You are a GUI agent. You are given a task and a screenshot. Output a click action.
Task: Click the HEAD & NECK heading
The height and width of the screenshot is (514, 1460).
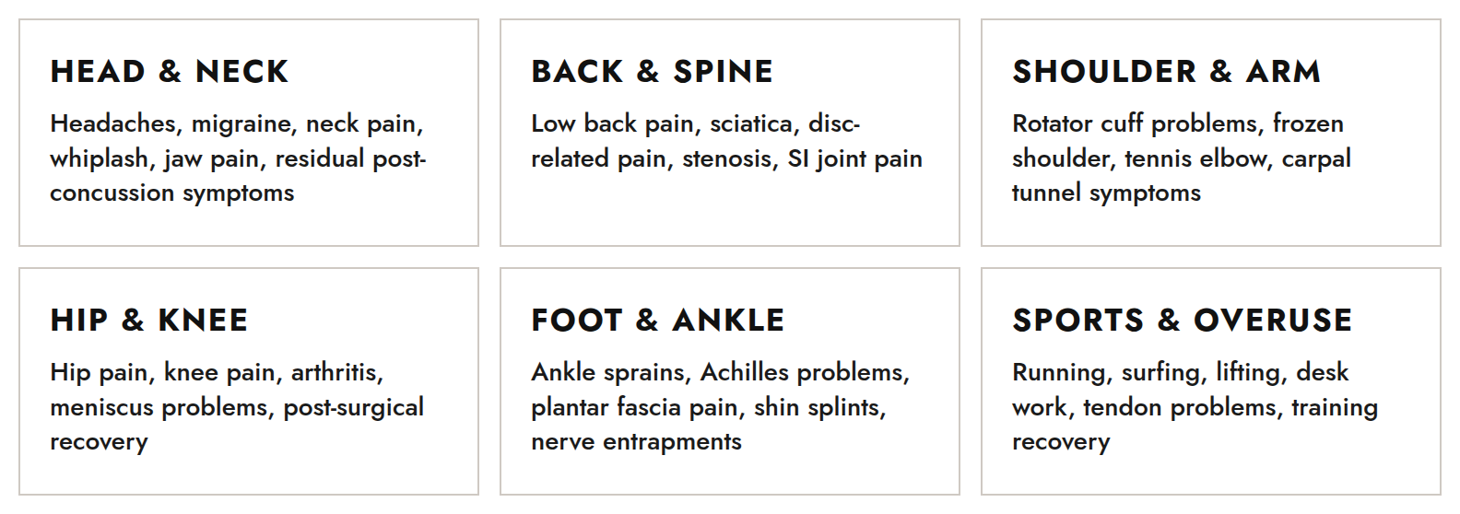click(170, 72)
